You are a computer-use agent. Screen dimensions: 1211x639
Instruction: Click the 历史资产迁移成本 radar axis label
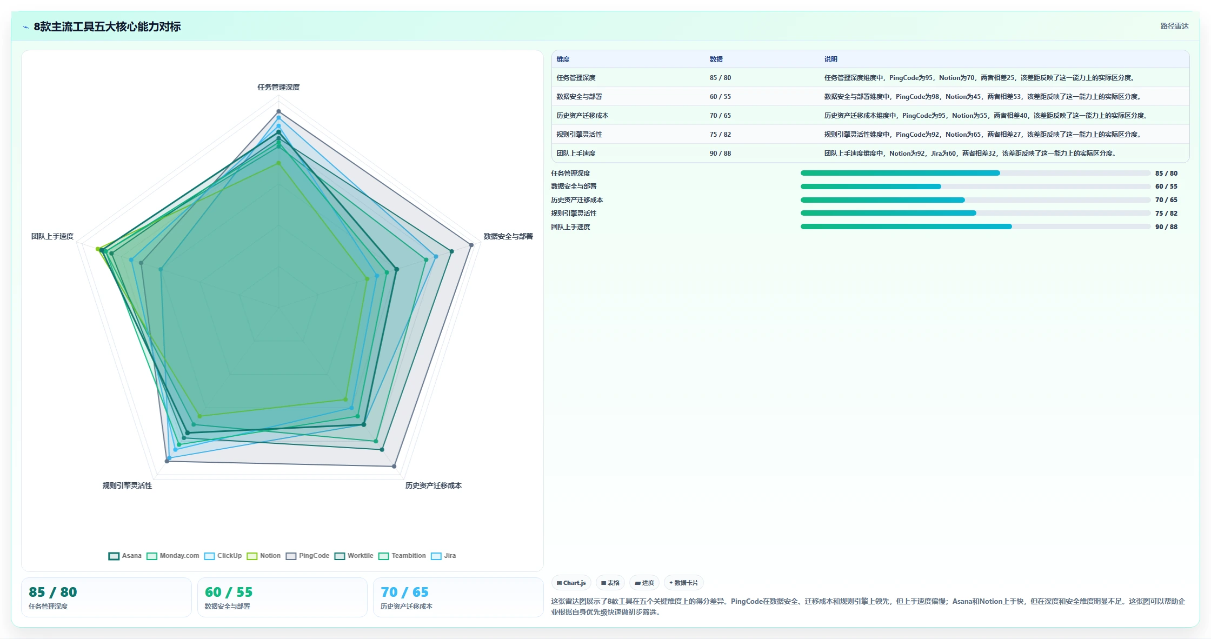(x=434, y=485)
